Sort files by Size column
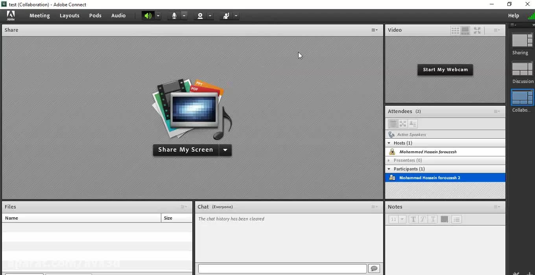The width and height of the screenshot is (535, 275). coord(177,218)
